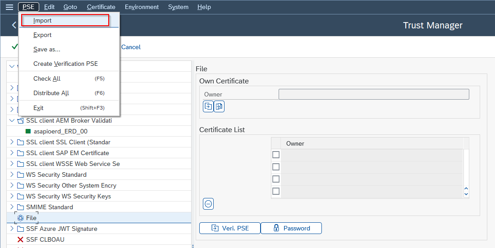Expand the SMIME Standard node

point(12,207)
